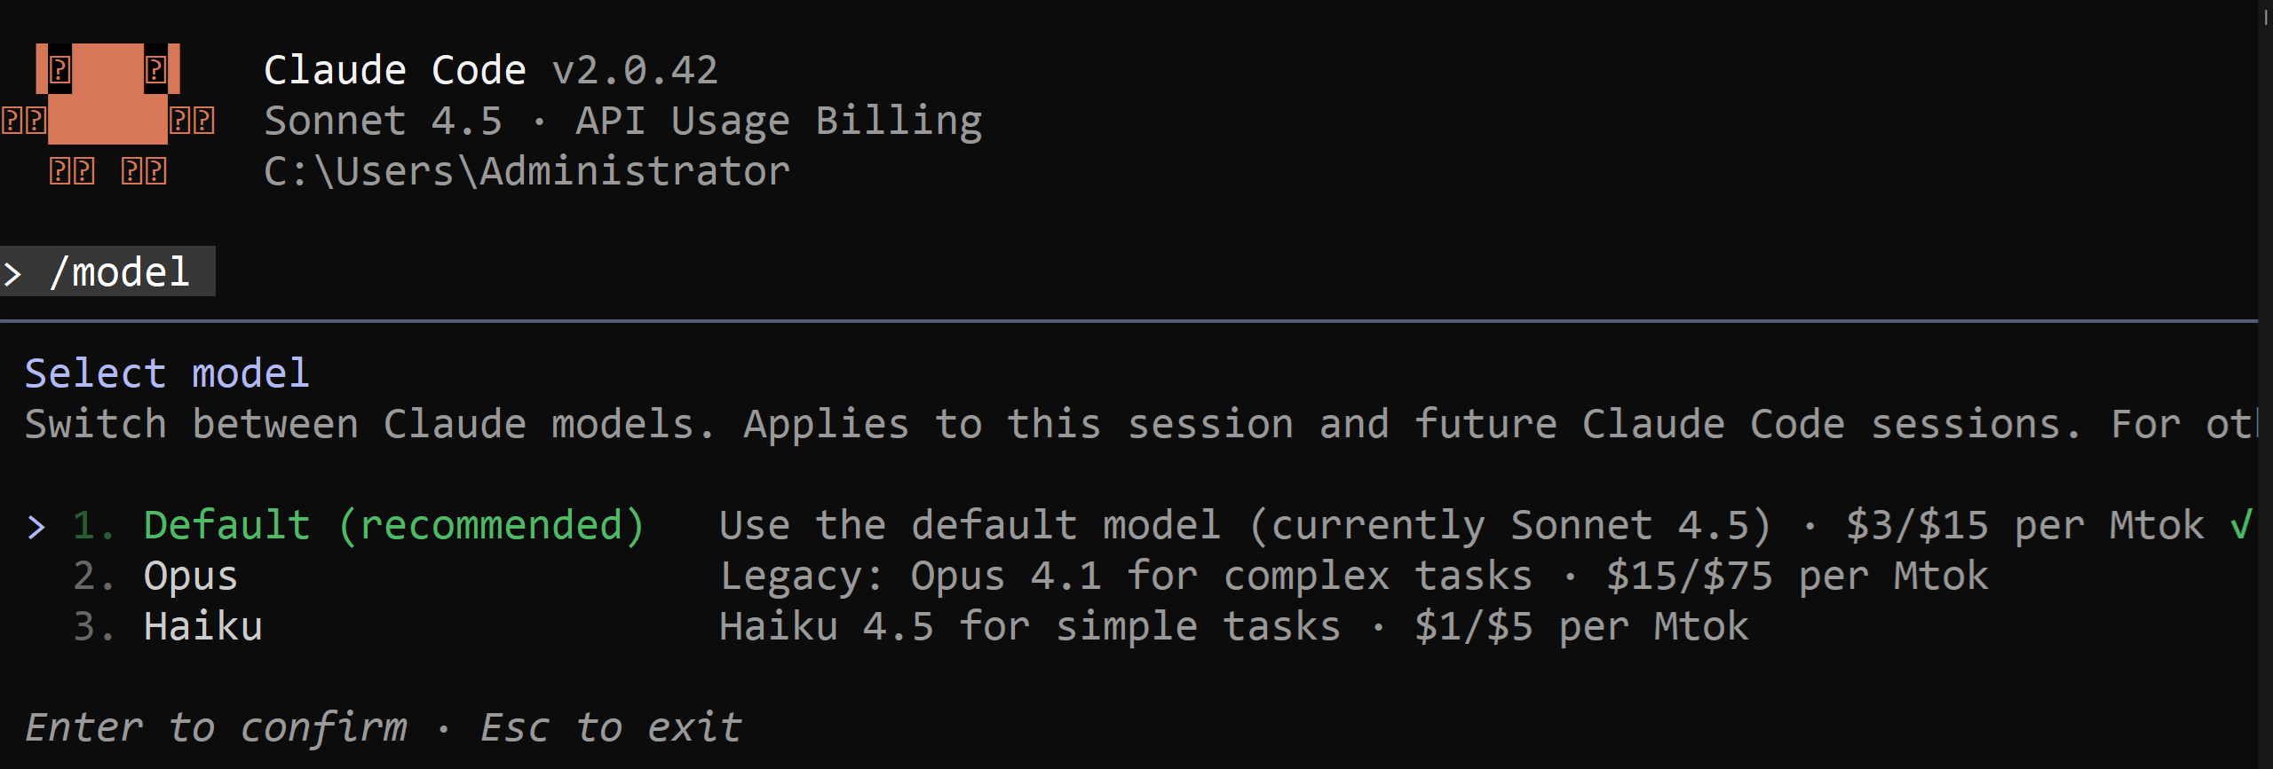The width and height of the screenshot is (2273, 769).
Task: Click the Legacy Opus 4.1 description
Action: point(1353,577)
